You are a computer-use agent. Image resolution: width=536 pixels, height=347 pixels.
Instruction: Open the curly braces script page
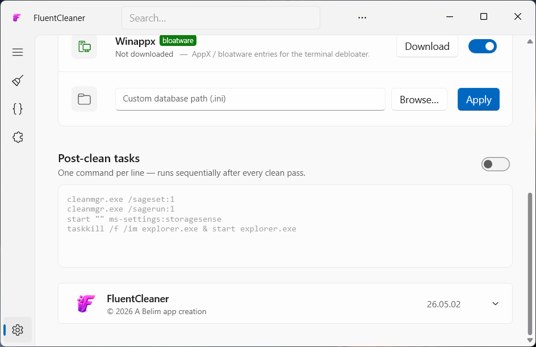(x=18, y=109)
